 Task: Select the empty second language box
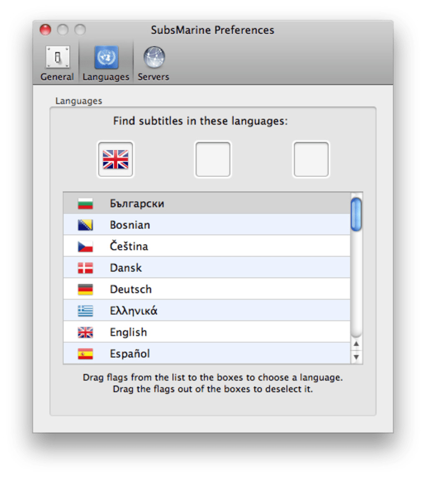tap(213, 159)
